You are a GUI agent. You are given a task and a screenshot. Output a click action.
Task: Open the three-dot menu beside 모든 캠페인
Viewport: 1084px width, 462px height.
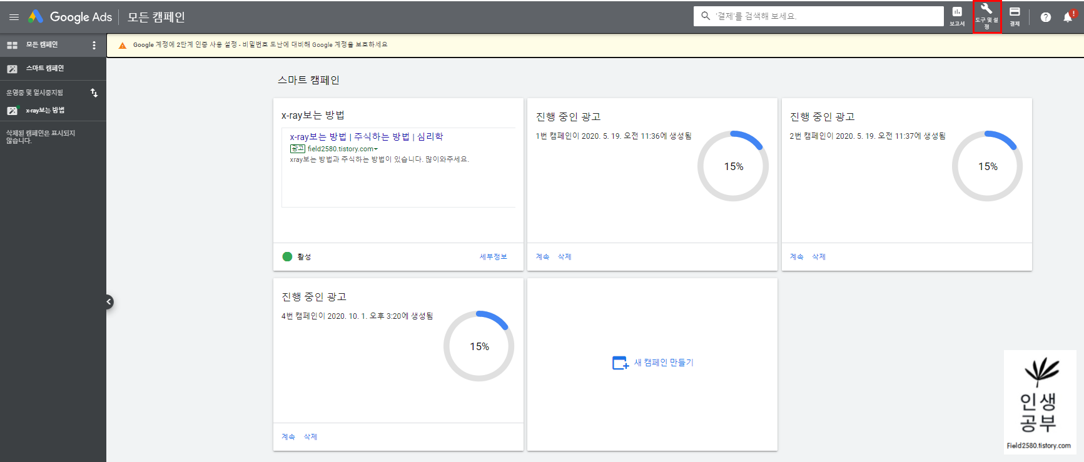[94, 45]
